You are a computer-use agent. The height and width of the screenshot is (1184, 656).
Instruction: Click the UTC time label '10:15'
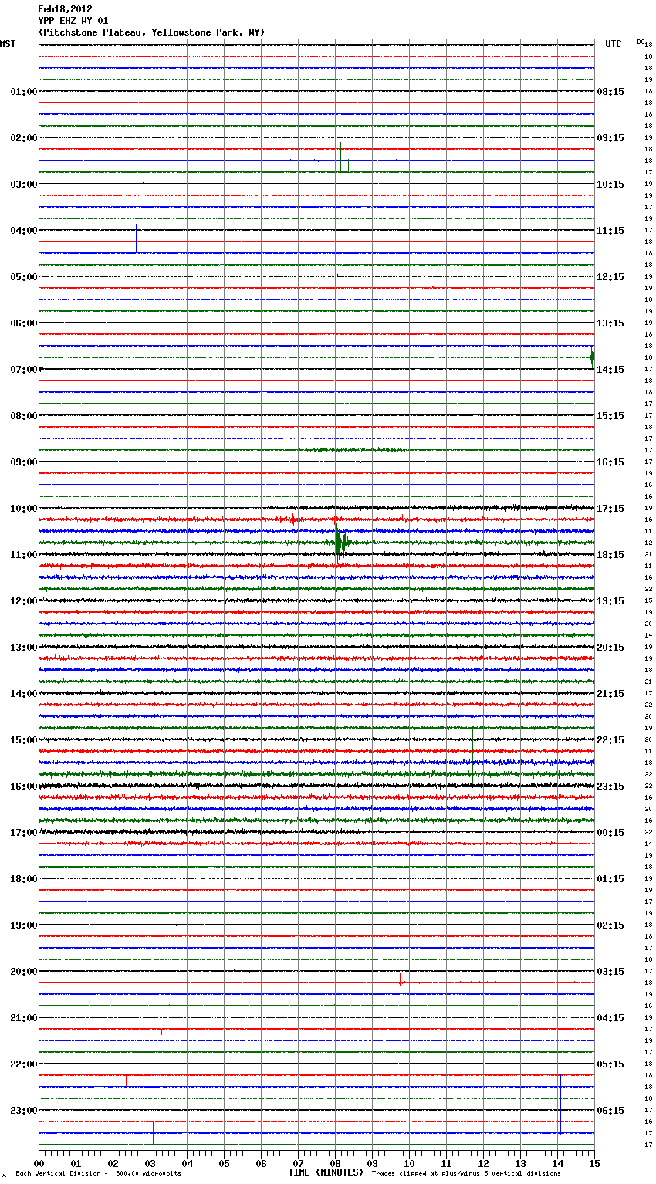click(x=610, y=184)
